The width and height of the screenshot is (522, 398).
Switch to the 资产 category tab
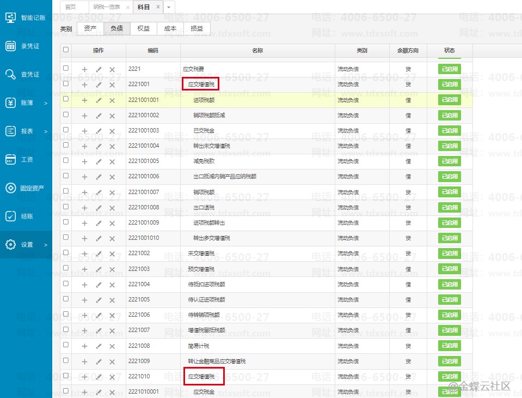coord(90,28)
